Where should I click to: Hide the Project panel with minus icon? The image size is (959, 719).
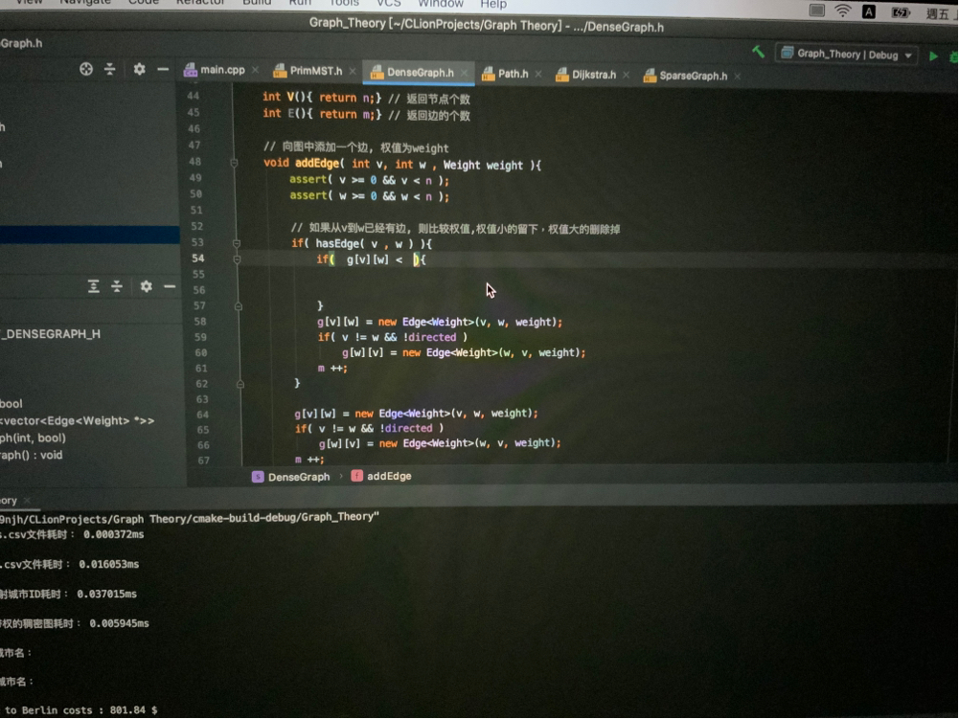163,70
